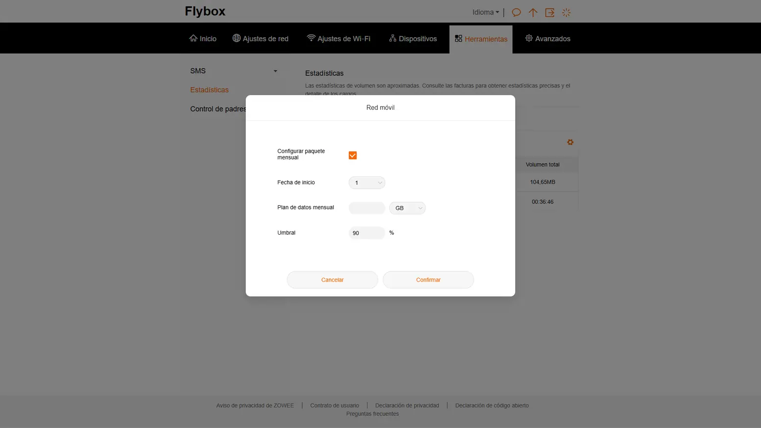The image size is (761, 428).
Task: Click the logout icon in header
Action: tap(549, 13)
